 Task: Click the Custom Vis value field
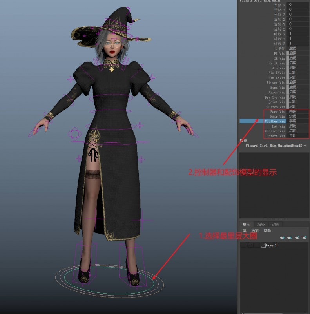298,106
